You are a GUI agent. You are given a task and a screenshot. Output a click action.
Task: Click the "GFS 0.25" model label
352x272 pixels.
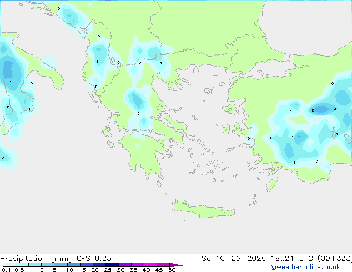pyautogui.click(x=94, y=259)
